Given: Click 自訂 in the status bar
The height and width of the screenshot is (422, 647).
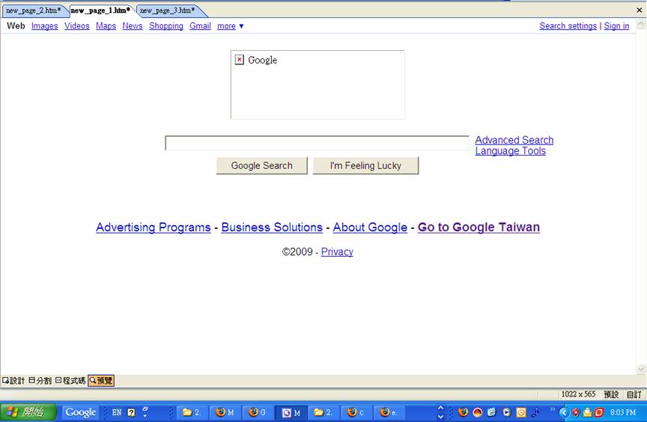Looking at the screenshot, I should point(634,394).
